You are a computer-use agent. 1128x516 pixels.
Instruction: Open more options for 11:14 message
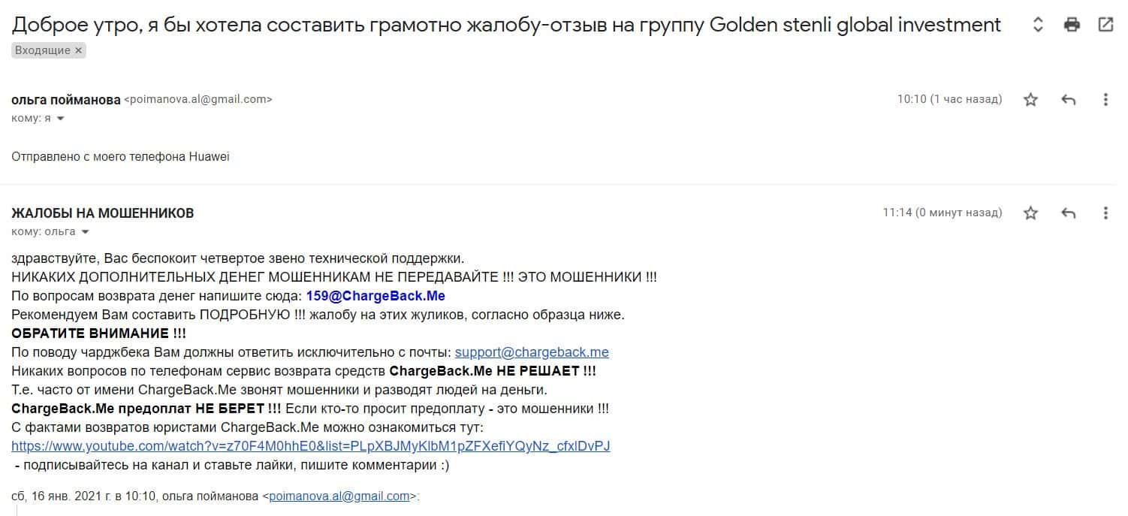1105,213
